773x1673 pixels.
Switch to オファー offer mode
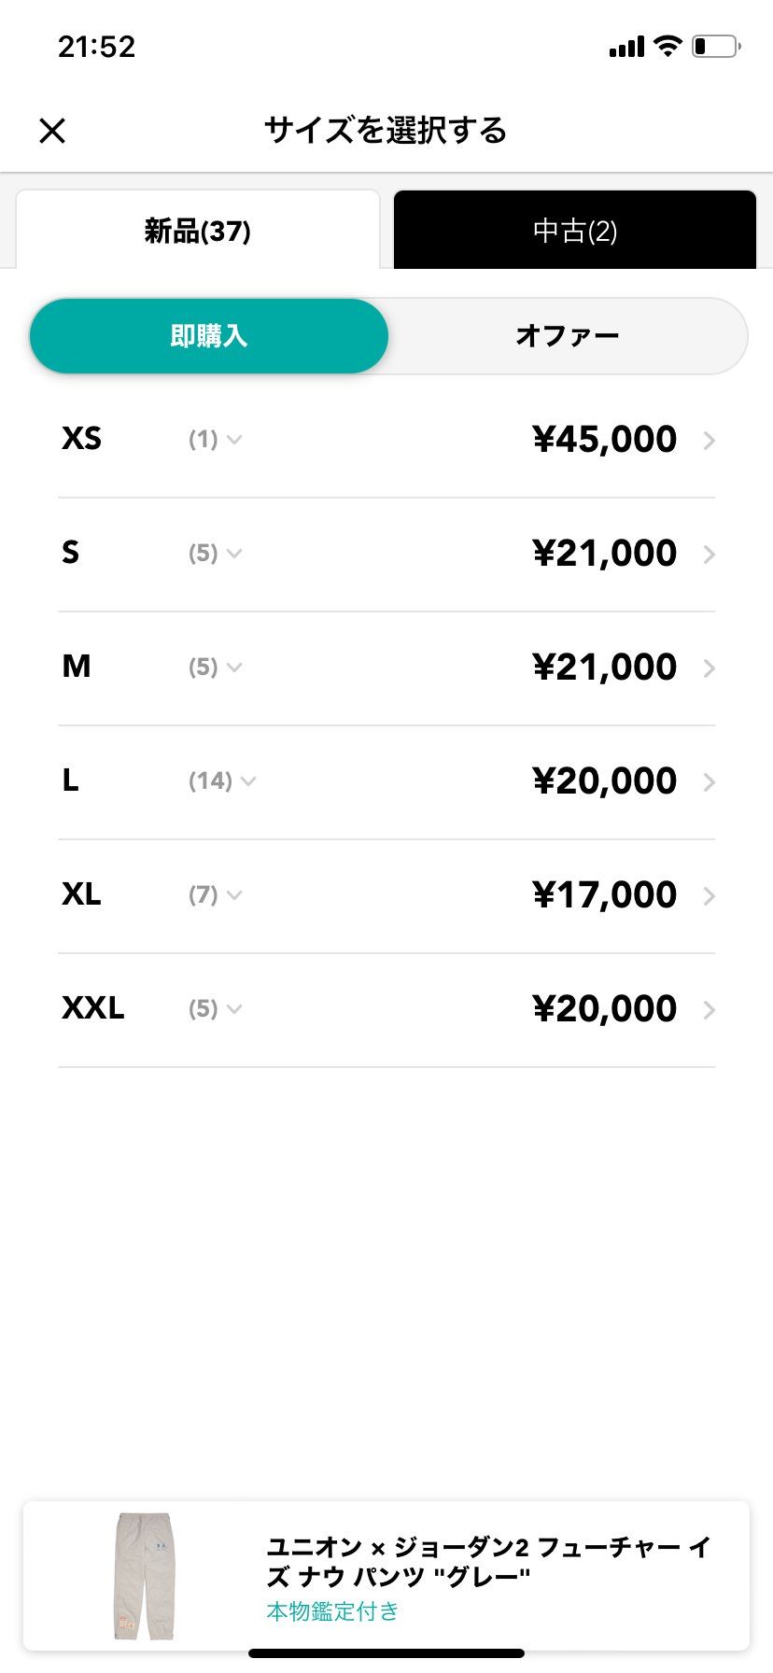coord(568,336)
